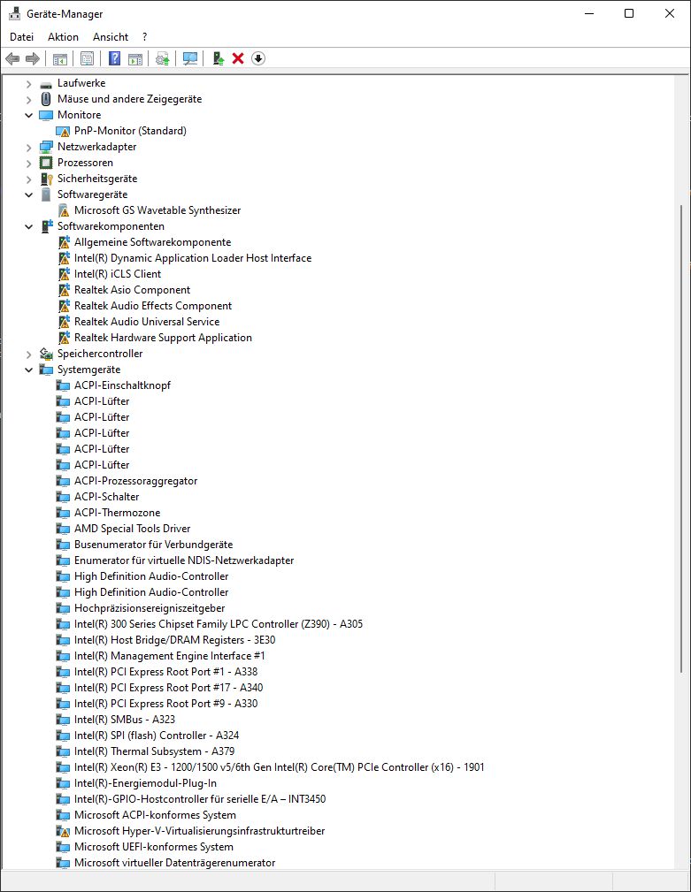Select Intel(R) 300 Series Chipset Family LPC Controller
This screenshot has height=892, width=691.
pos(219,625)
